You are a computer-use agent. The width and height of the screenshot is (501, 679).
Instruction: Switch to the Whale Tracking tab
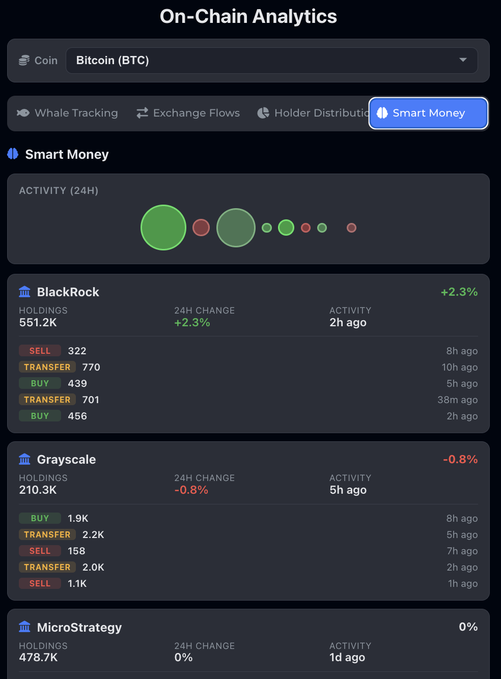68,113
